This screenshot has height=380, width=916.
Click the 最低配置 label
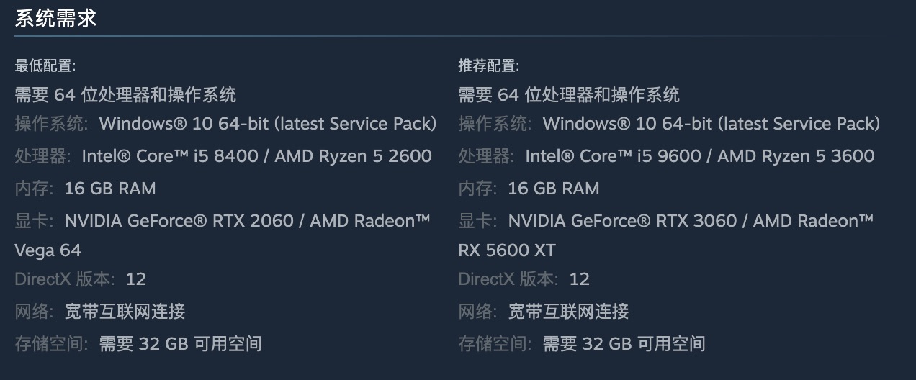[45, 66]
